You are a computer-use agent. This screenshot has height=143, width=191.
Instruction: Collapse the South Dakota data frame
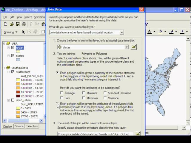(4, 68)
